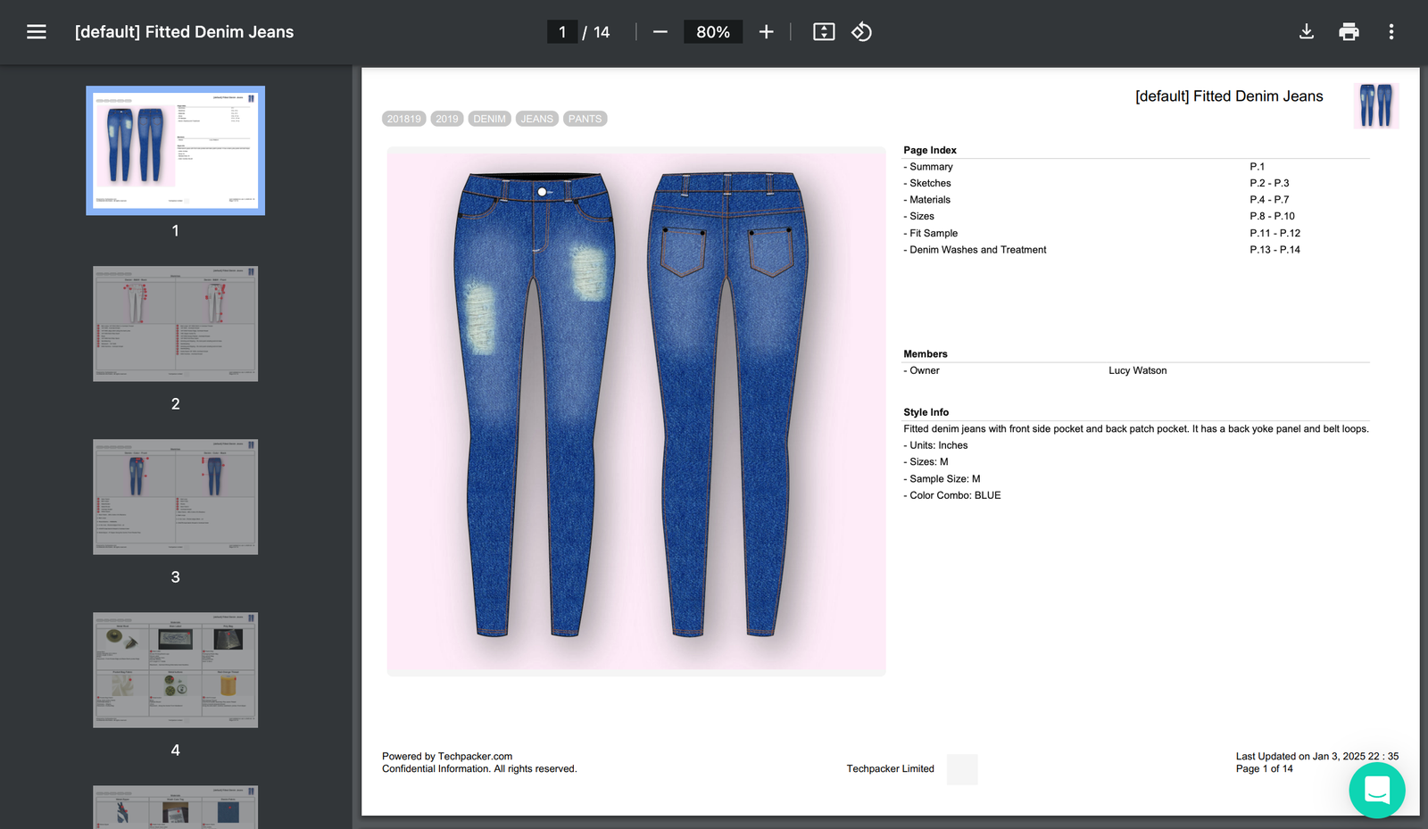
Task: Open the PDF download icon
Action: click(x=1306, y=31)
